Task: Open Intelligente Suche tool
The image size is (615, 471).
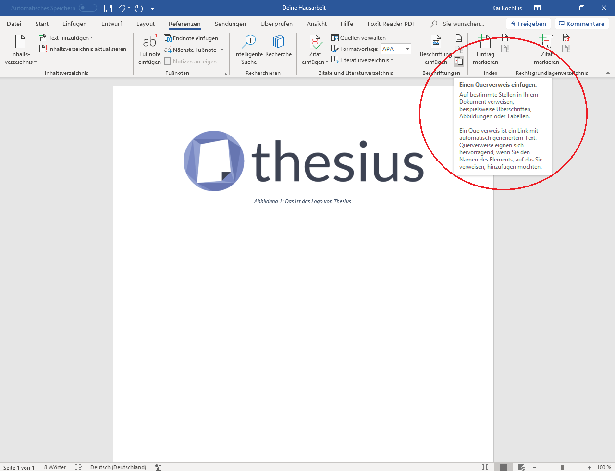Action: (x=248, y=42)
